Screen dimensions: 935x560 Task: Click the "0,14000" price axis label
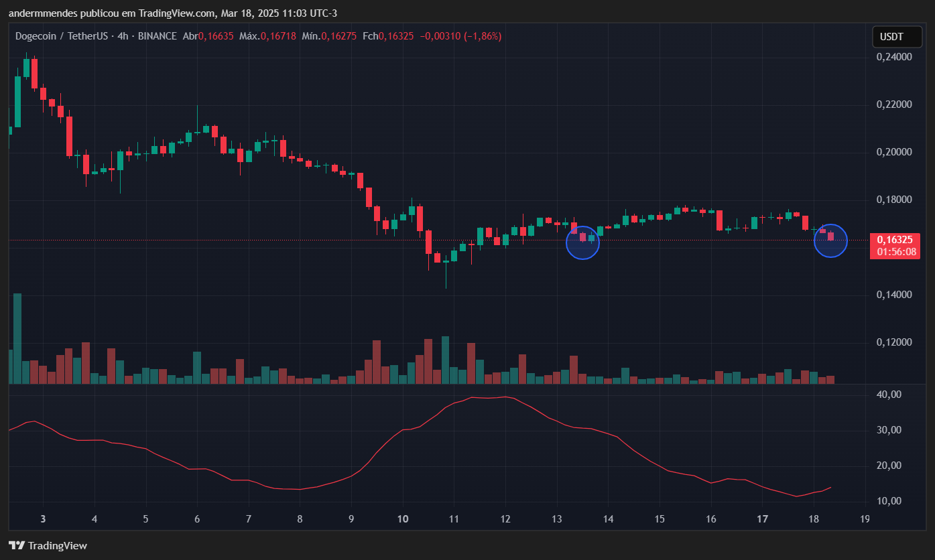tap(894, 295)
